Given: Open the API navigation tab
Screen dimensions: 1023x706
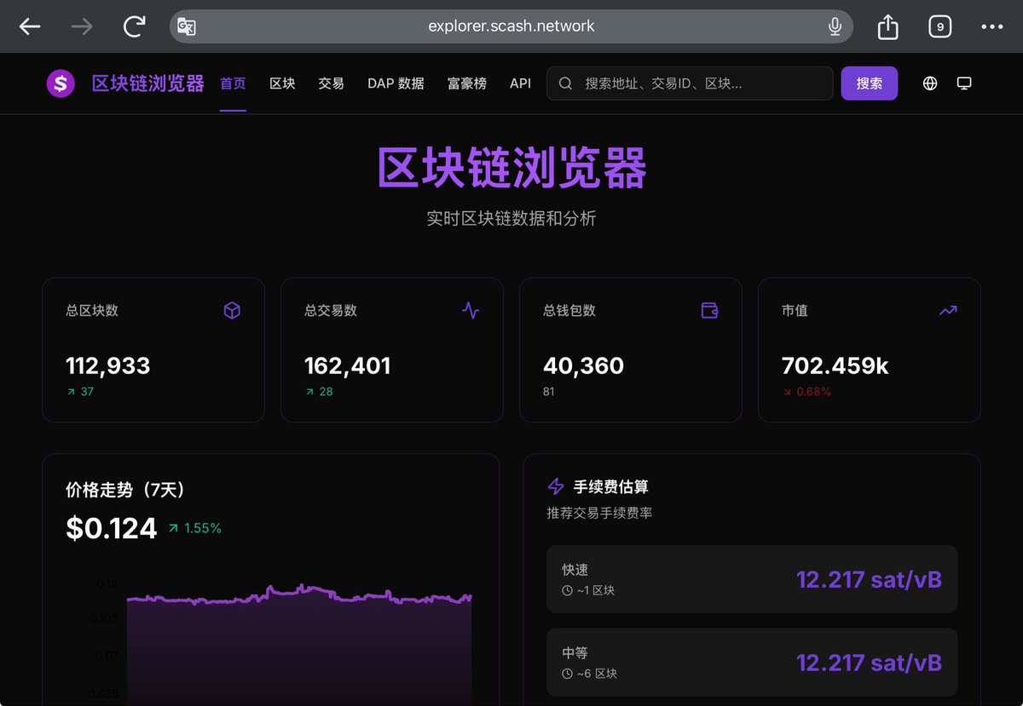Looking at the screenshot, I should pyautogui.click(x=520, y=83).
